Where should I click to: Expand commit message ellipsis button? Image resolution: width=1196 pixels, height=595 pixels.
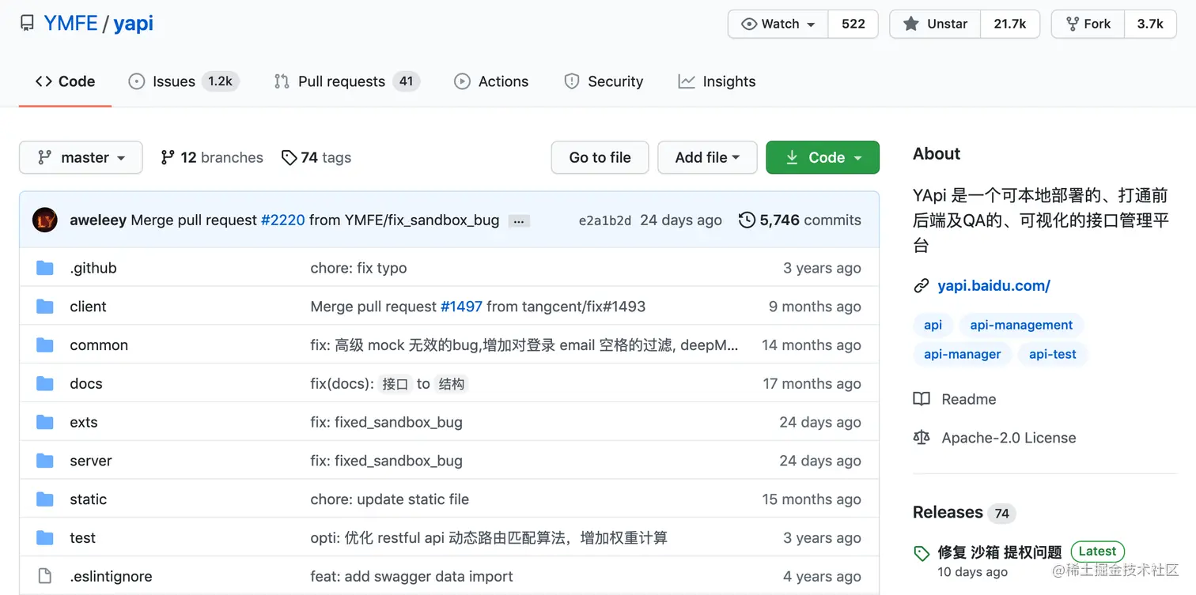519,221
